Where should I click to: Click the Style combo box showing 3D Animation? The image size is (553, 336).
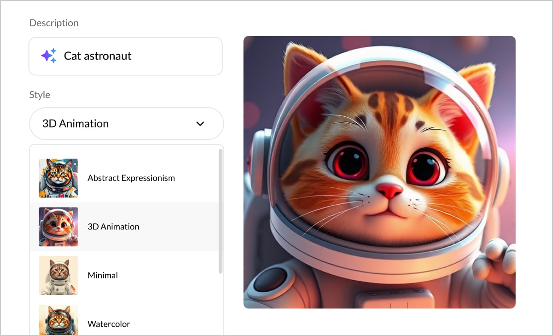click(x=115, y=124)
